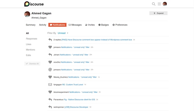Click the Expand button
194x111 pixels.
[158, 13]
